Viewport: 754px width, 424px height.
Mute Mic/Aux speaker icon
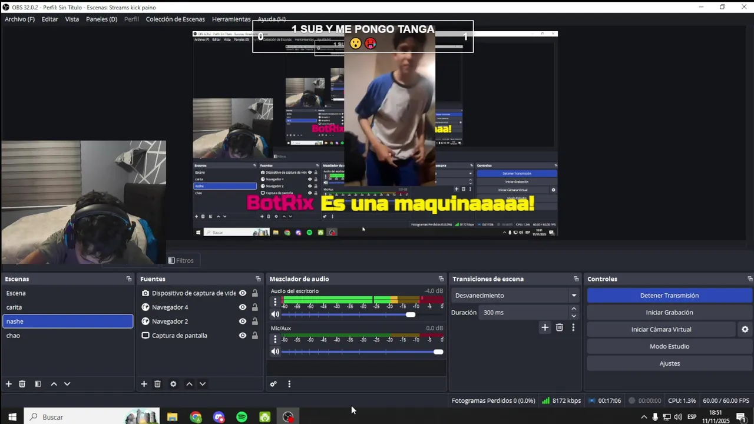(x=275, y=352)
